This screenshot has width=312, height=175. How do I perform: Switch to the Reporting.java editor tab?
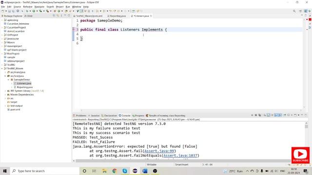tap(117, 16)
